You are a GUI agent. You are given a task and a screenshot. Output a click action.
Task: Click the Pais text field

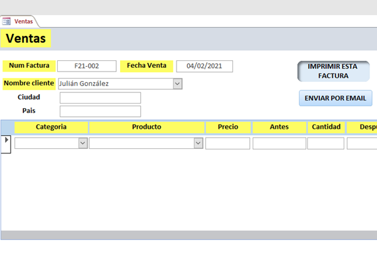(x=100, y=111)
